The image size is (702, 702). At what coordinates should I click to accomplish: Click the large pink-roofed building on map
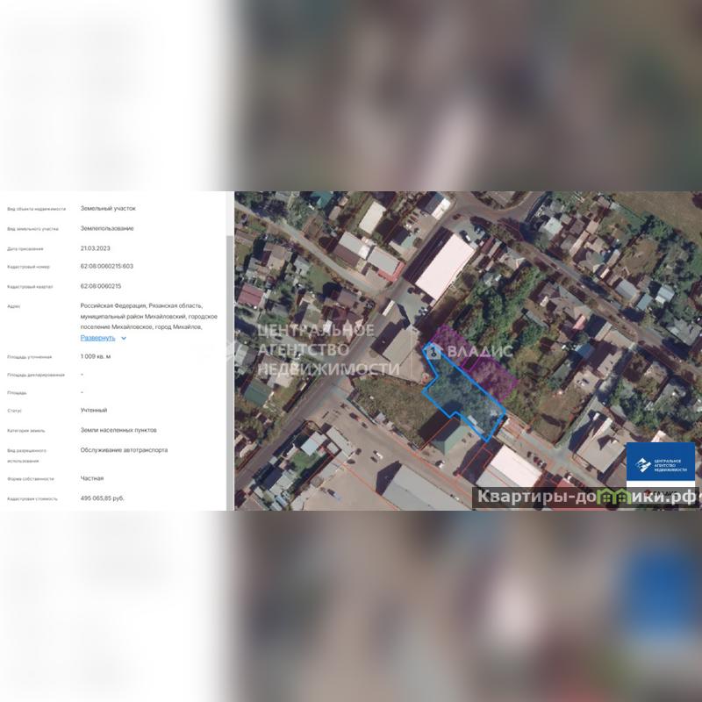click(x=444, y=265)
